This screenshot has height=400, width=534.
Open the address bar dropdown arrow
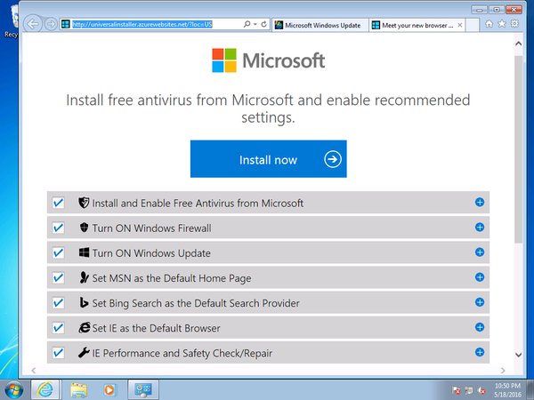point(255,25)
